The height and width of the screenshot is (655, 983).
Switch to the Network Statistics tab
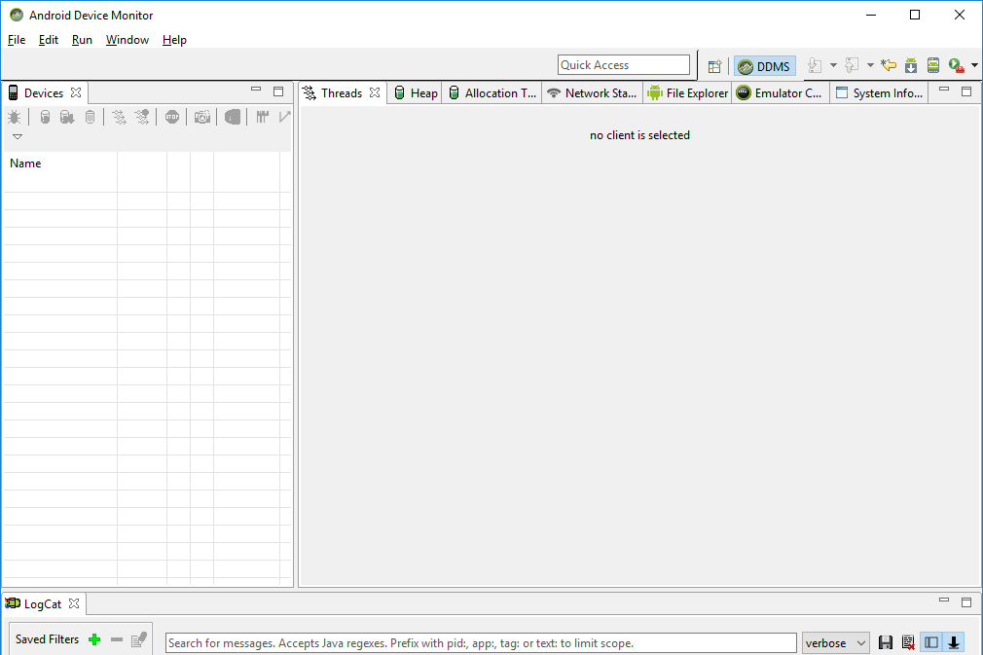(x=592, y=92)
